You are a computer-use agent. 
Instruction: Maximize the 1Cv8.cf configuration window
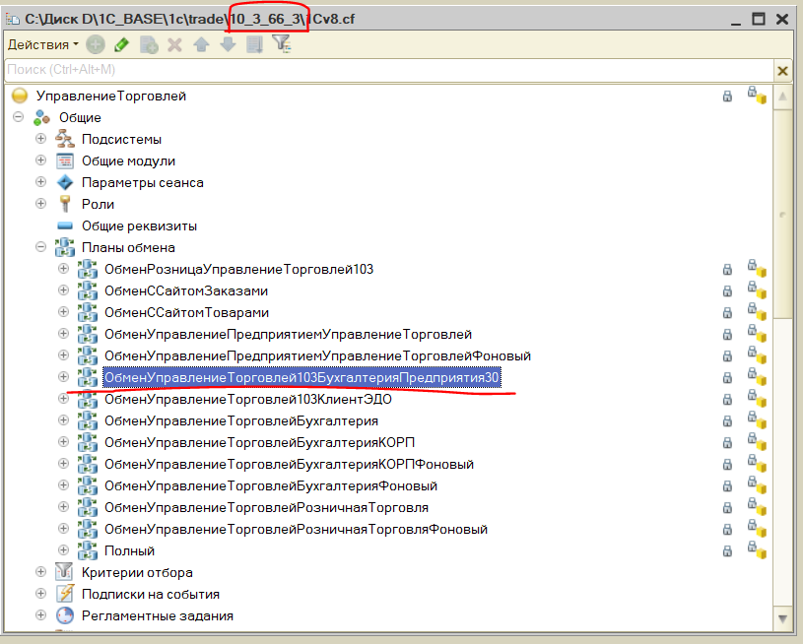[759, 19]
